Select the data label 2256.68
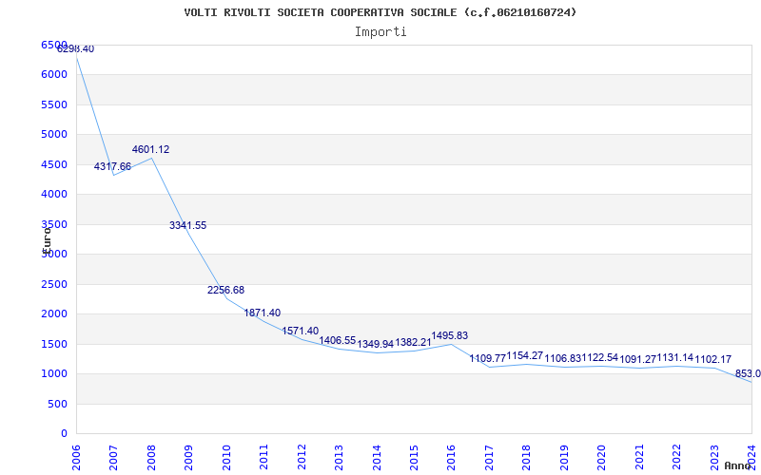The height and width of the screenshot is (475, 761). click(225, 291)
